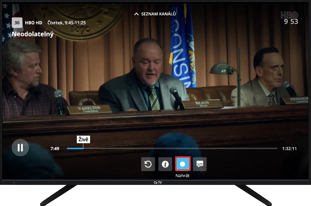The width and height of the screenshot is (311, 206).
Task: Click the HBO watermark logo
Action: [289, 15]
